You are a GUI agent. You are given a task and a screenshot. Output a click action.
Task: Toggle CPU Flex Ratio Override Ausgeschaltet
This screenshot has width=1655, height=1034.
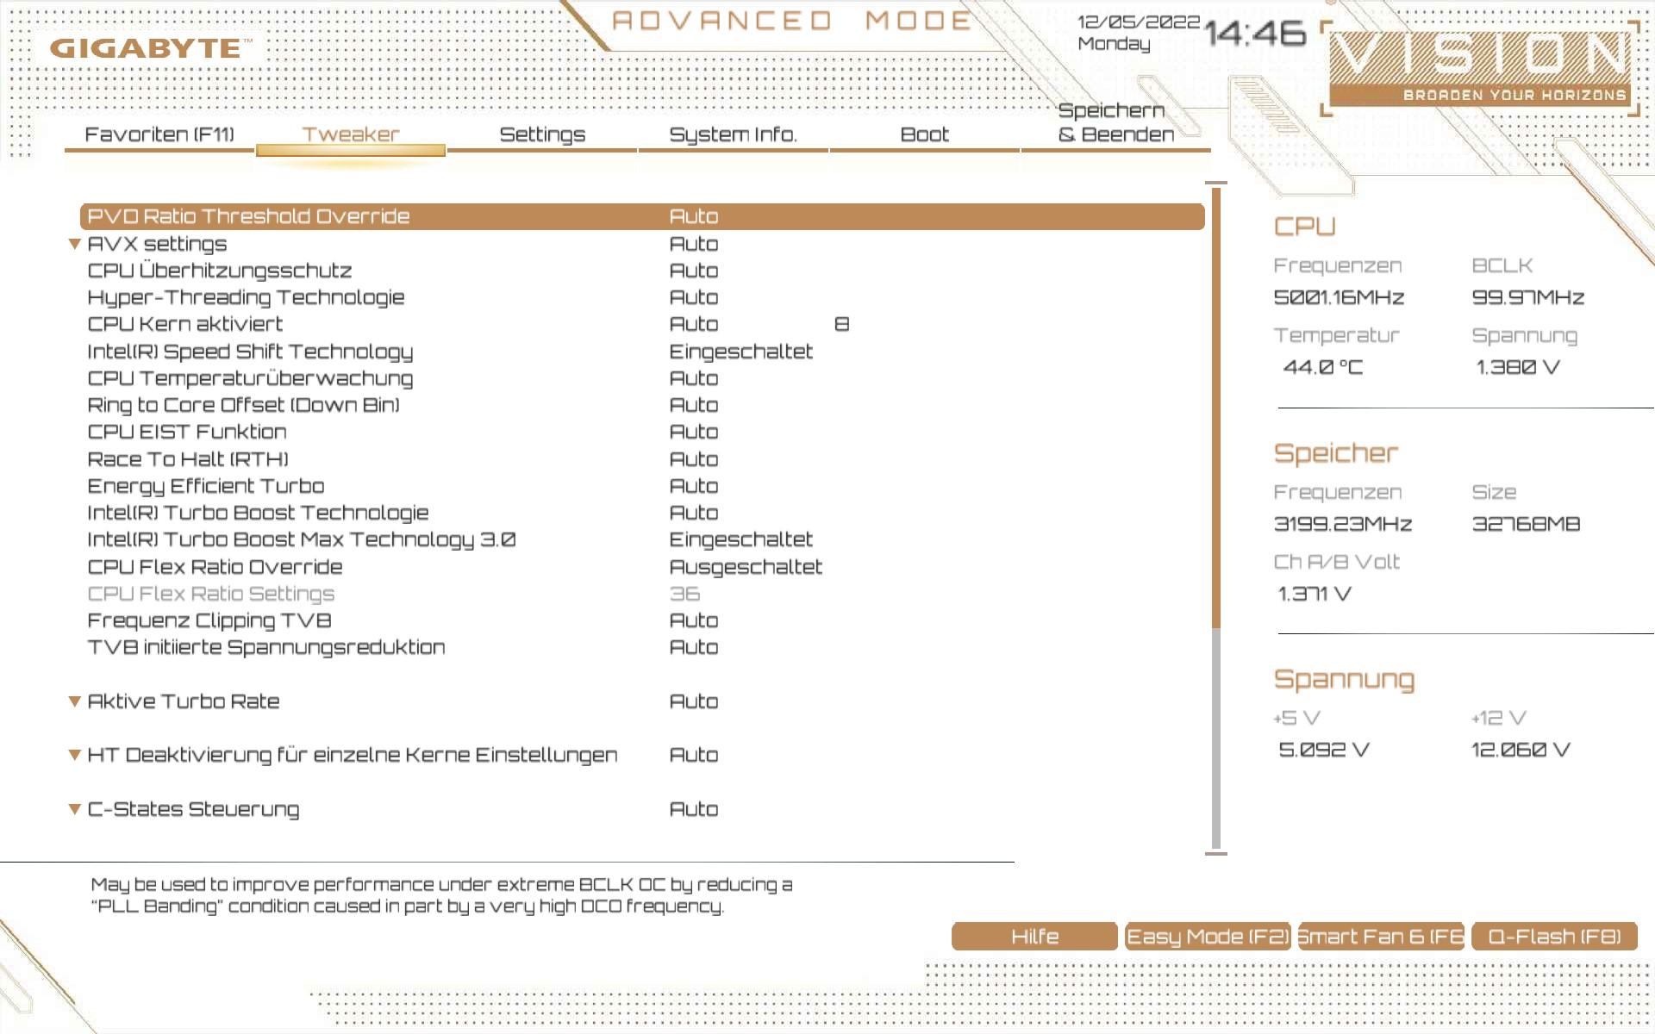click(x=746, y=567)
